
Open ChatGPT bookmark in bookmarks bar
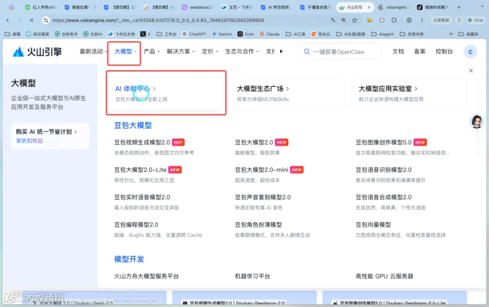coord(194,34)
